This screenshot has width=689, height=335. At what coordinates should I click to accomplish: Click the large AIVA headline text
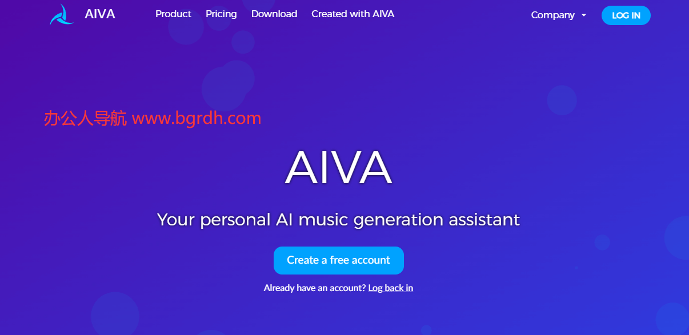click(339, 168)
